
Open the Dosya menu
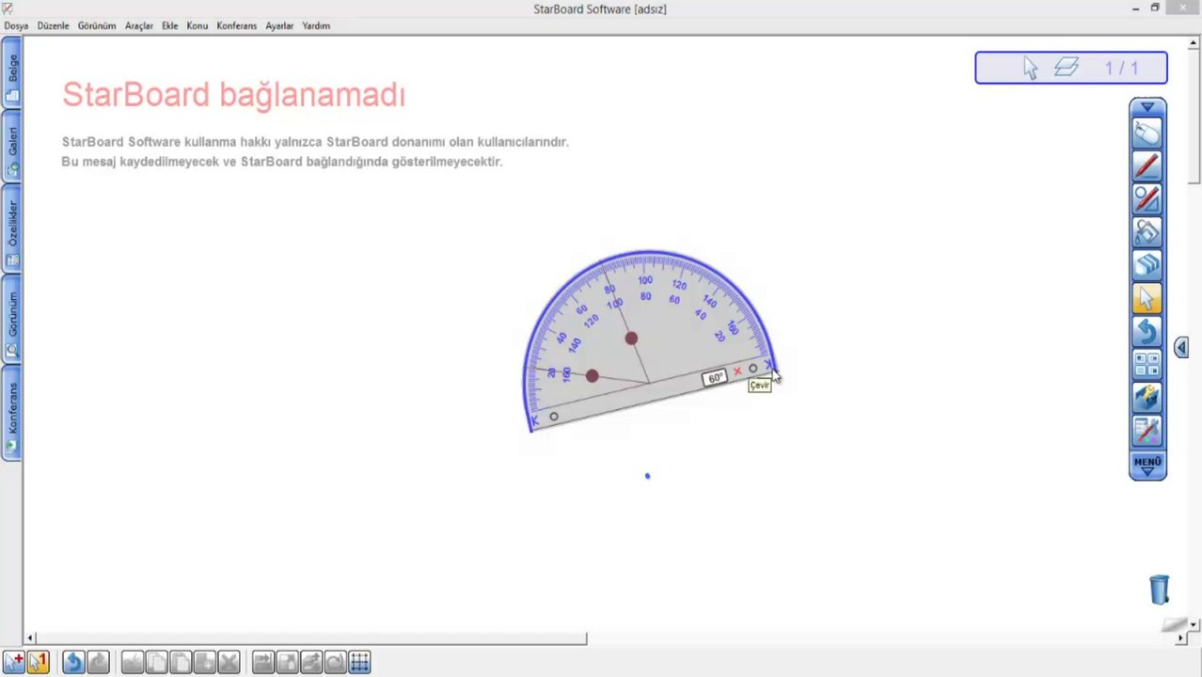coord(16,25)
